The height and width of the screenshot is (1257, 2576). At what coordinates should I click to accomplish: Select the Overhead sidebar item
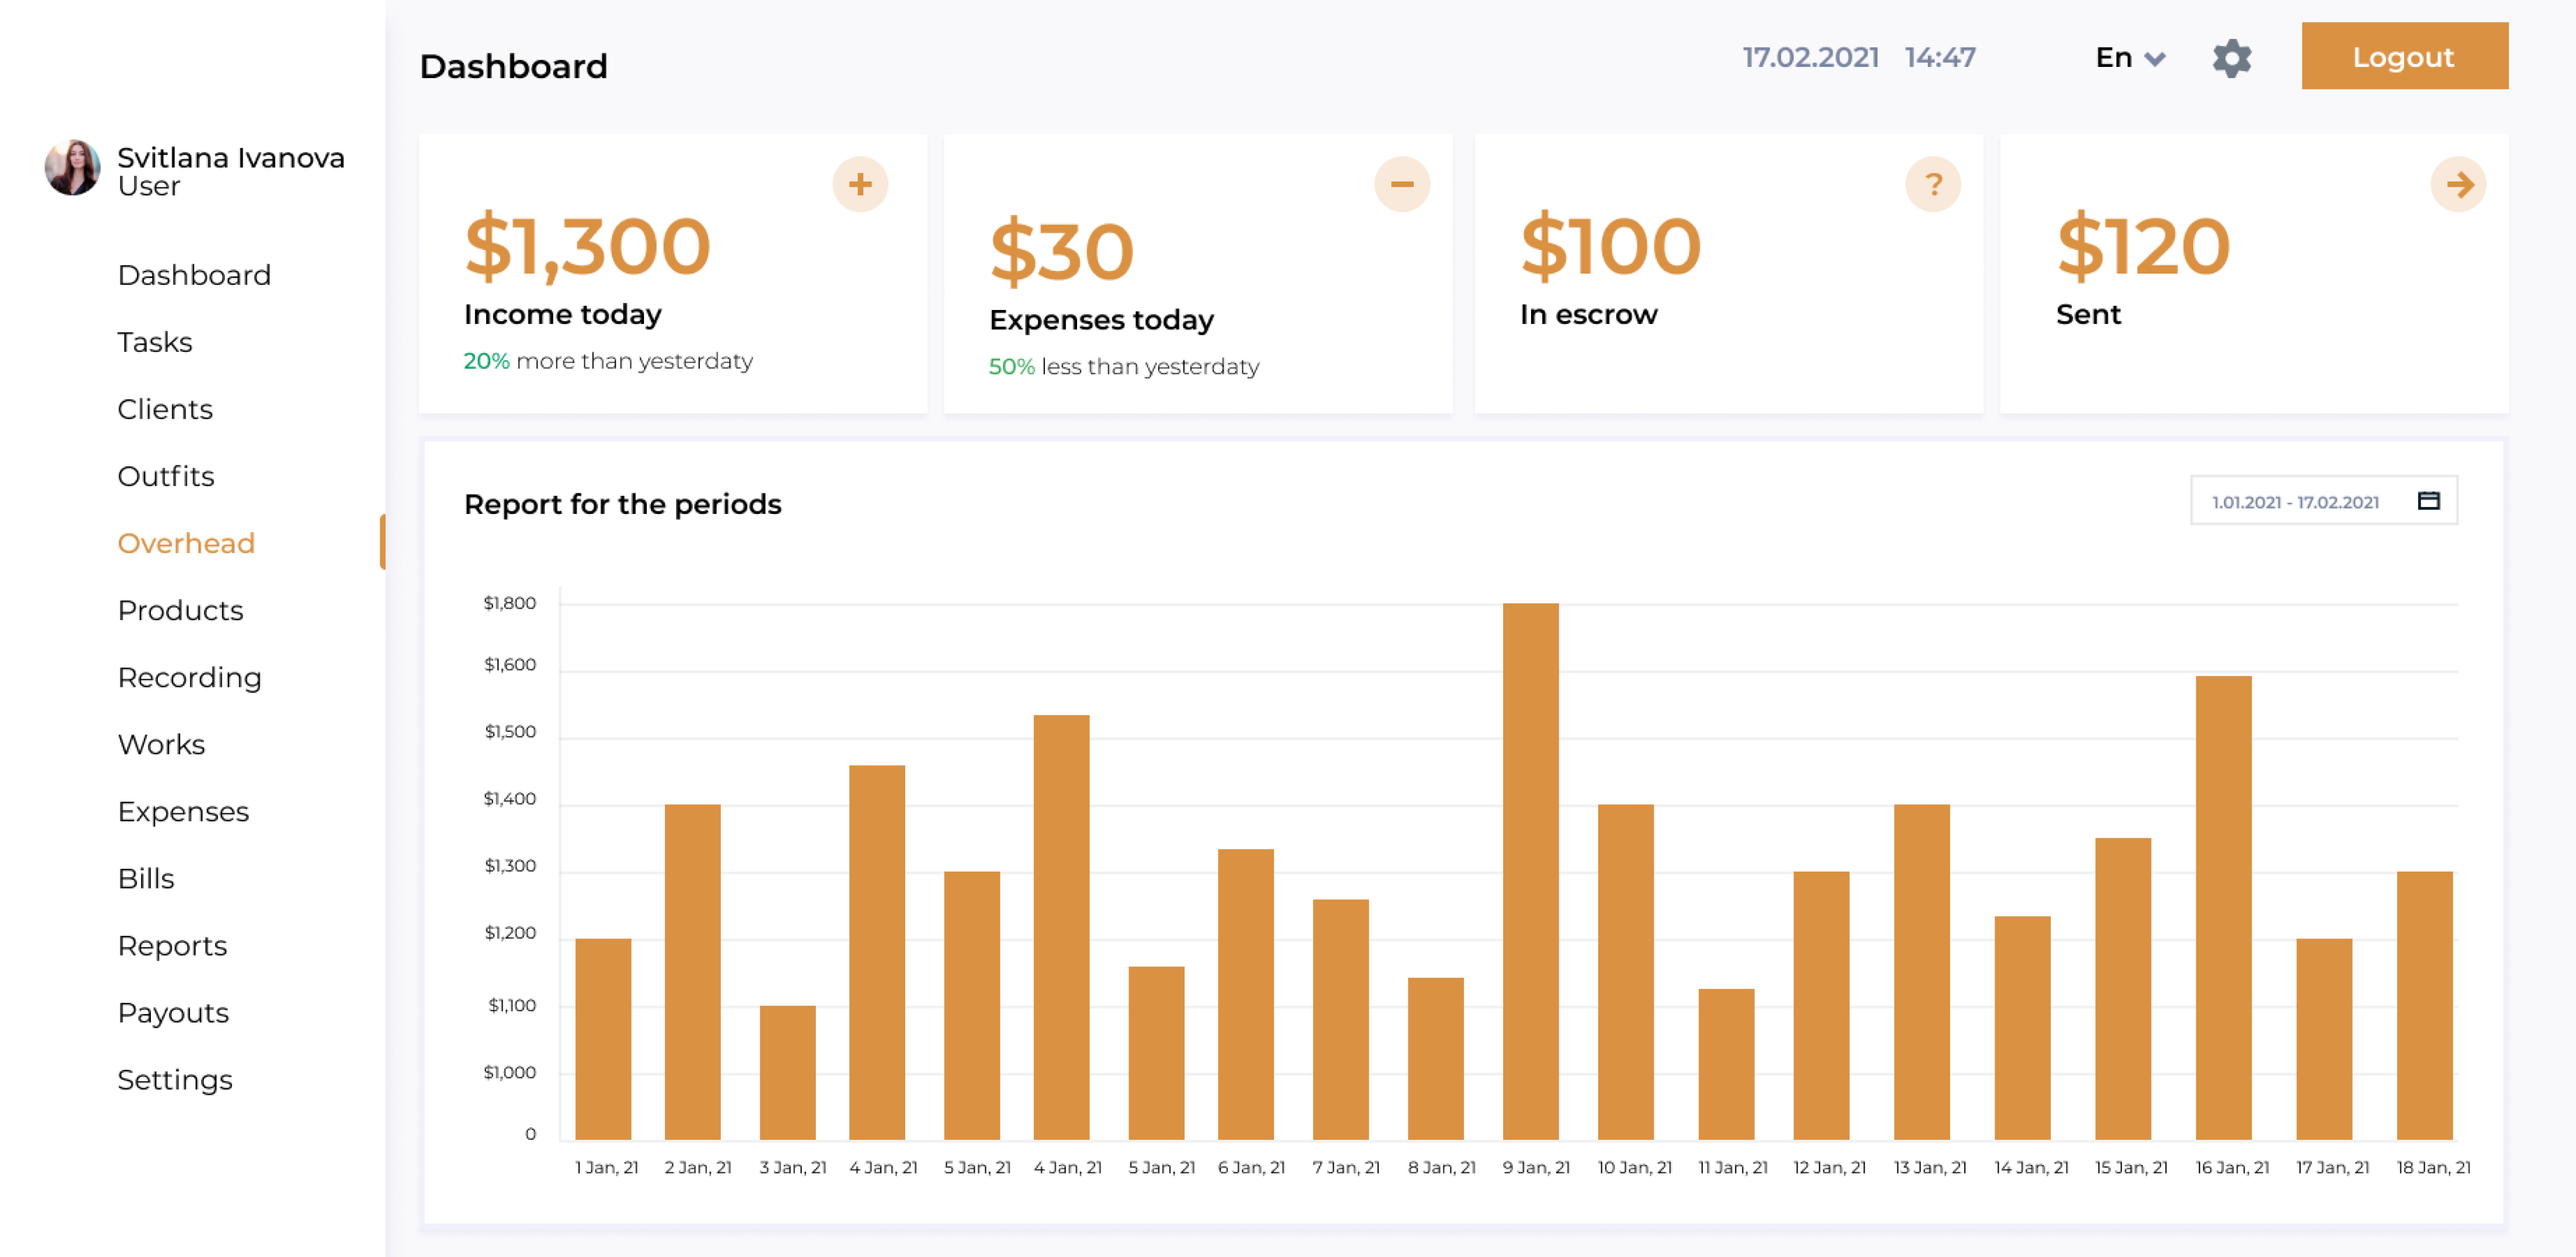pyautogui.click(x=186, y=543)
